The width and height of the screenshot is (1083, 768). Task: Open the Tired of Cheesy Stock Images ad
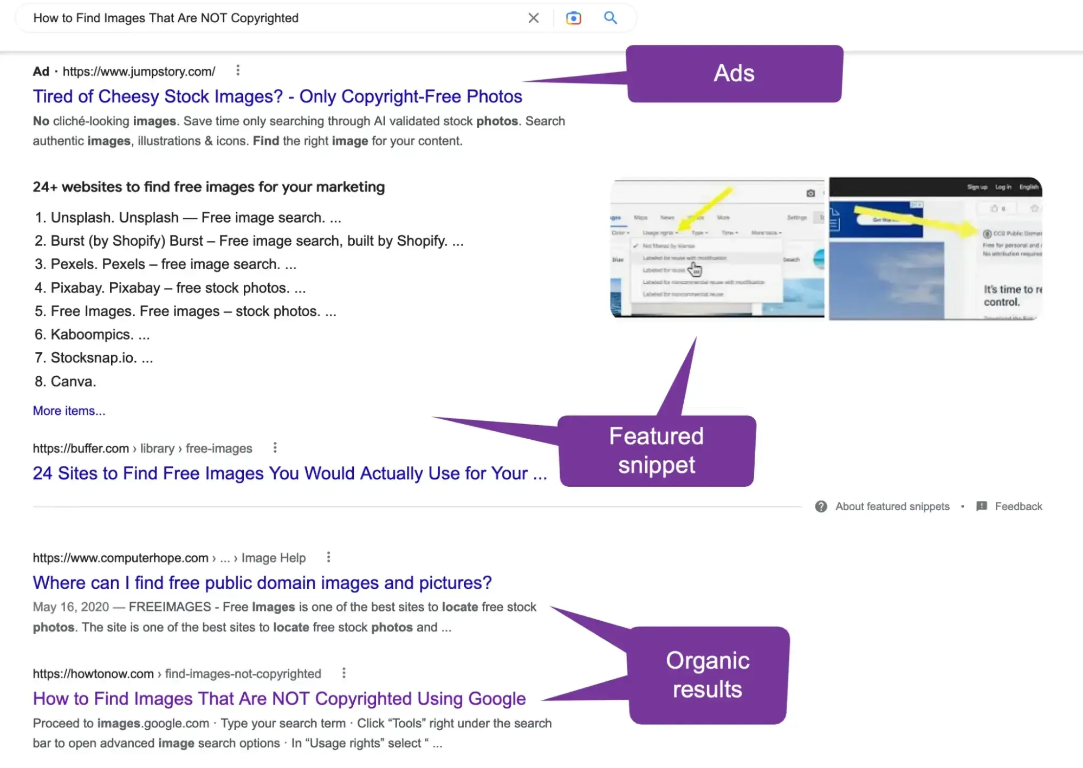(x=277, y=96)
